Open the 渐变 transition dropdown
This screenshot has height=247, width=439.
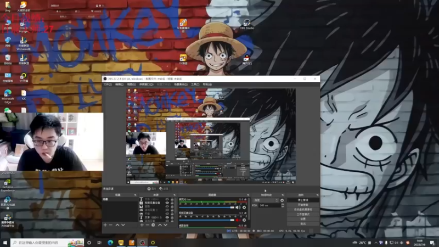pyautogui.click(x=266, y=200)
